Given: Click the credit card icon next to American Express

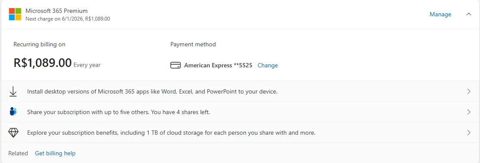Looking at the screenshot, I should click(x=175, y=65).
